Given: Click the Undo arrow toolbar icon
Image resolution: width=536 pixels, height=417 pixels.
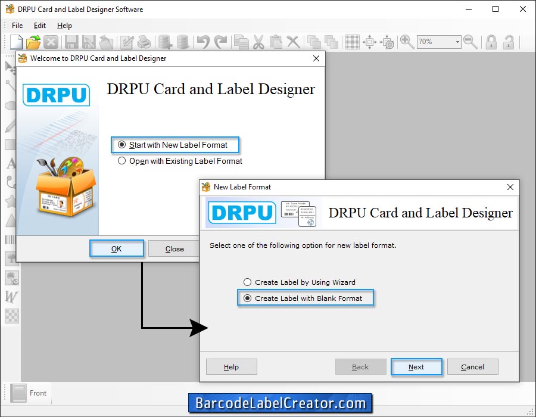Looking at the screenshot, I should point(204,42).
